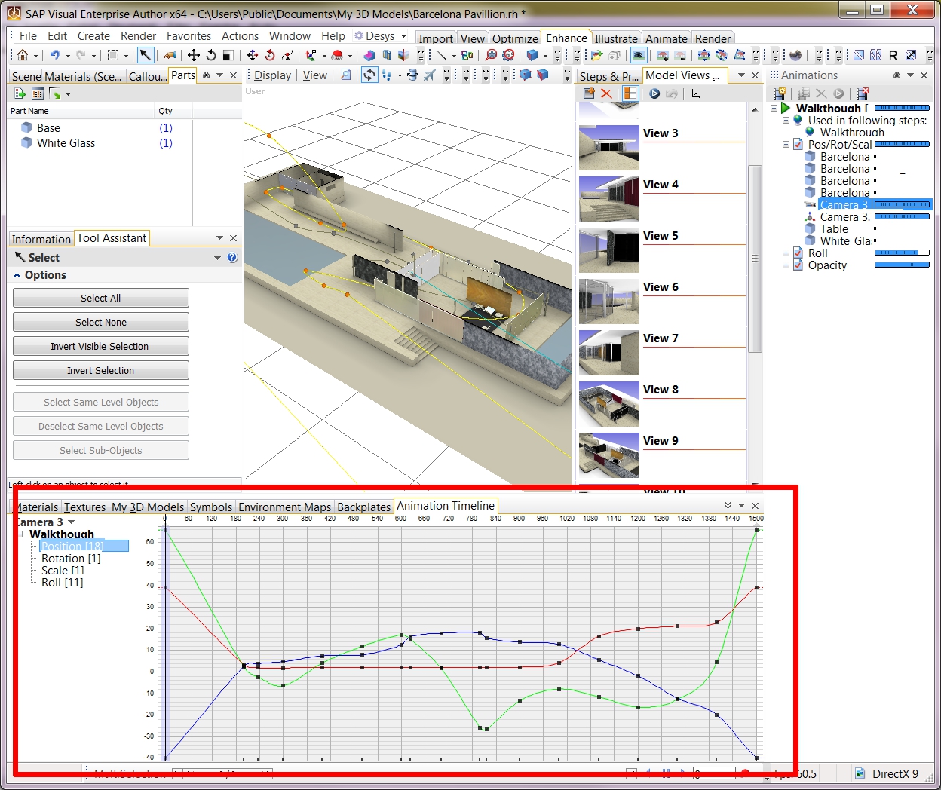Toggle the thumbnail layout button in Model Views

[630, 93]
